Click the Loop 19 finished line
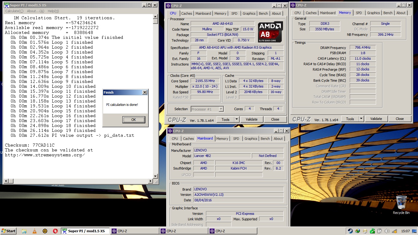Screen dimensions: 418x235 [x=52, y=130]
